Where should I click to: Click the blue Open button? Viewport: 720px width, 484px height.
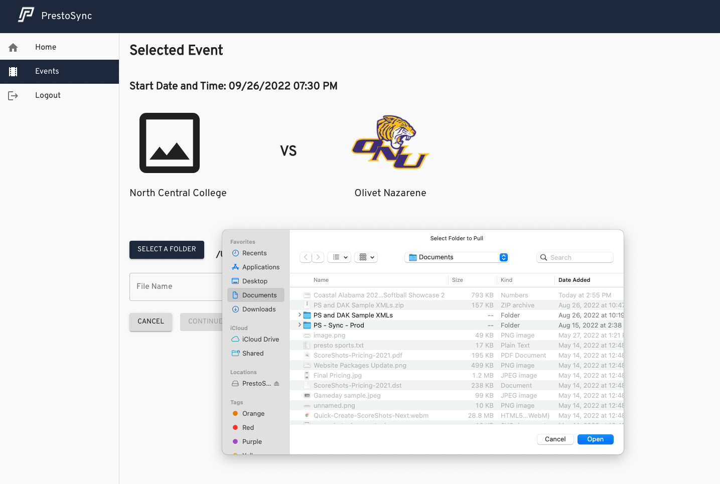pyautogui.click(x=596, y=439)
